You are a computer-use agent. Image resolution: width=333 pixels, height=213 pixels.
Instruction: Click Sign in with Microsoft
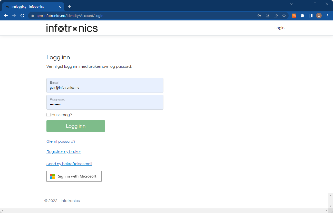74,176
